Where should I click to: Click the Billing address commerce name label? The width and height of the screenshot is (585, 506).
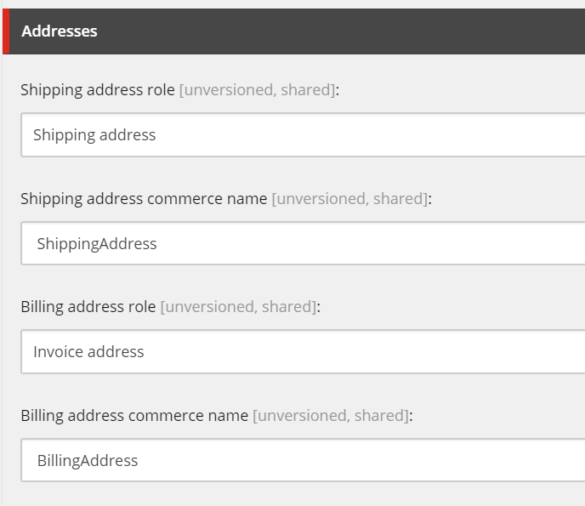pyautogui.click(x=134, y=416)
